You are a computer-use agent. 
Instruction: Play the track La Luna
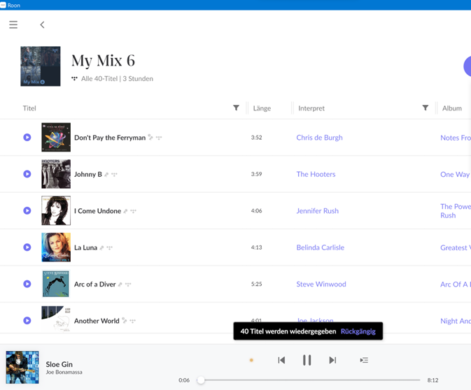pyautogui.click(x=27, y=247)
